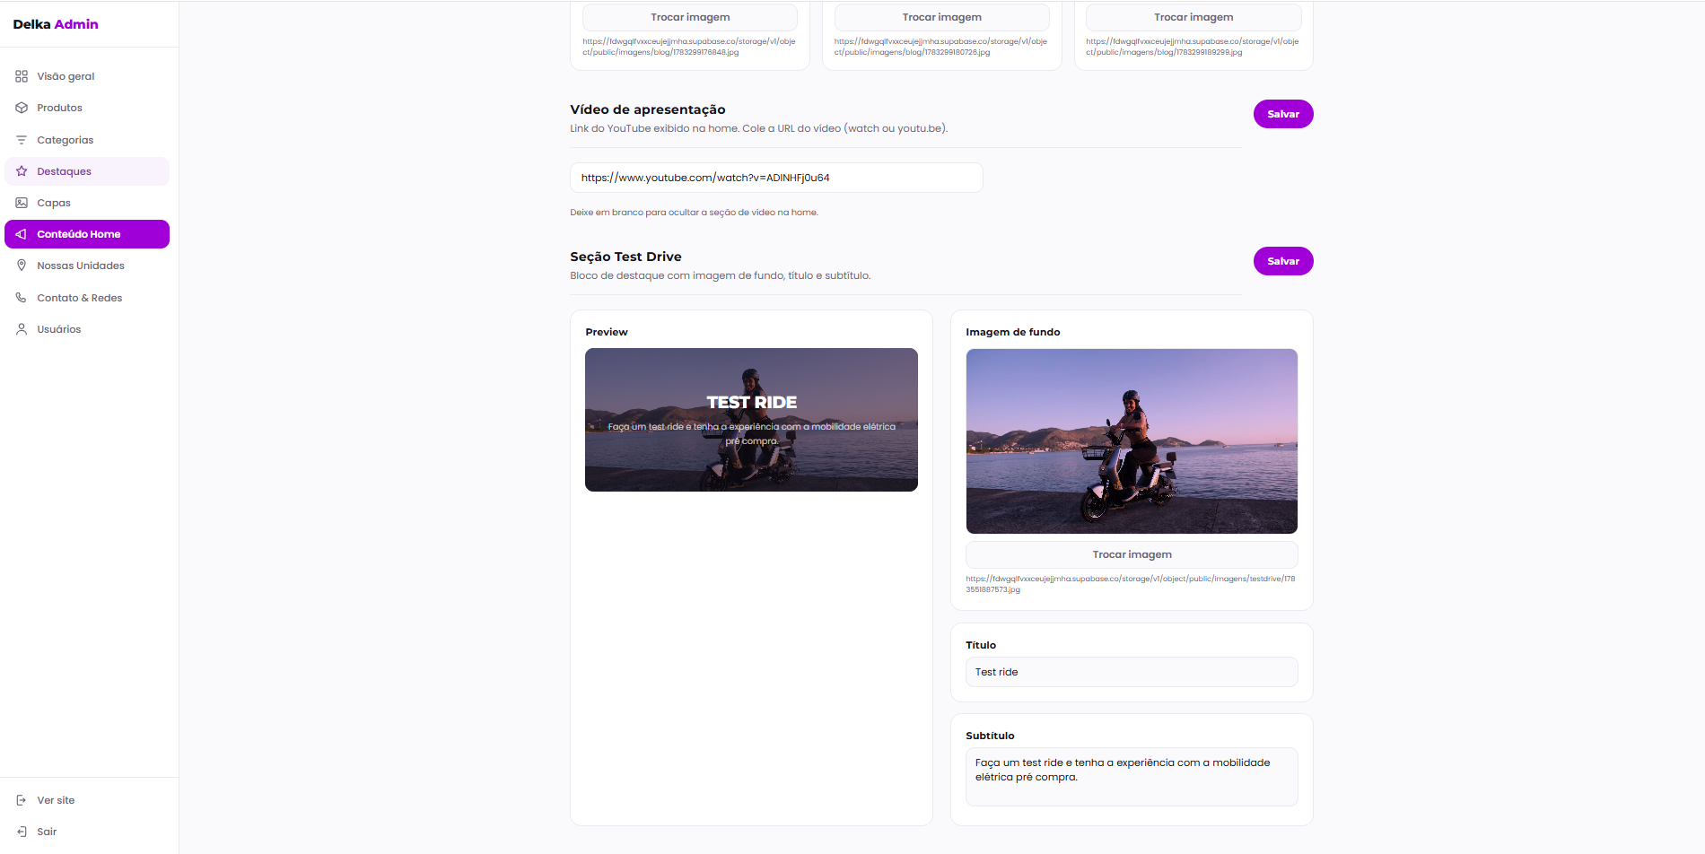The height and width of the screenshot is (854, 1705).
Task: Click 'Link do YouTube exibido na home' description
Action: pos(758,128)
